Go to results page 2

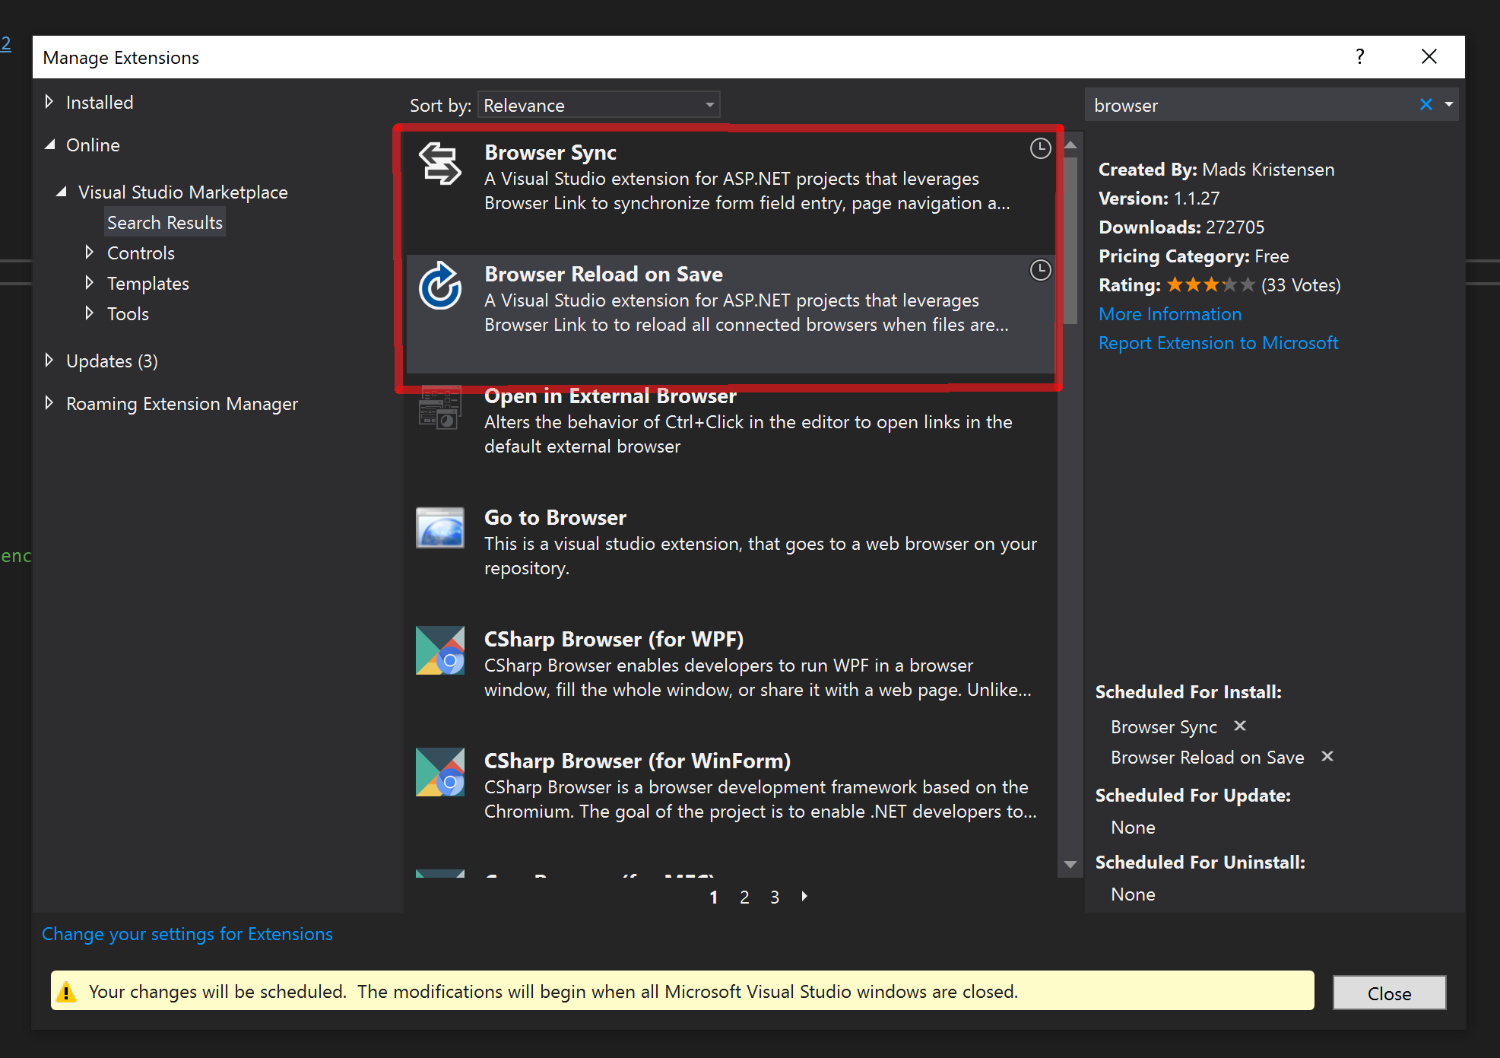744,897
